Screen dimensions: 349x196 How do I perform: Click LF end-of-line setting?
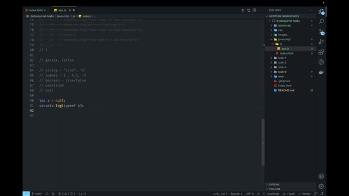pyautogui.click(x=258, y=194)
